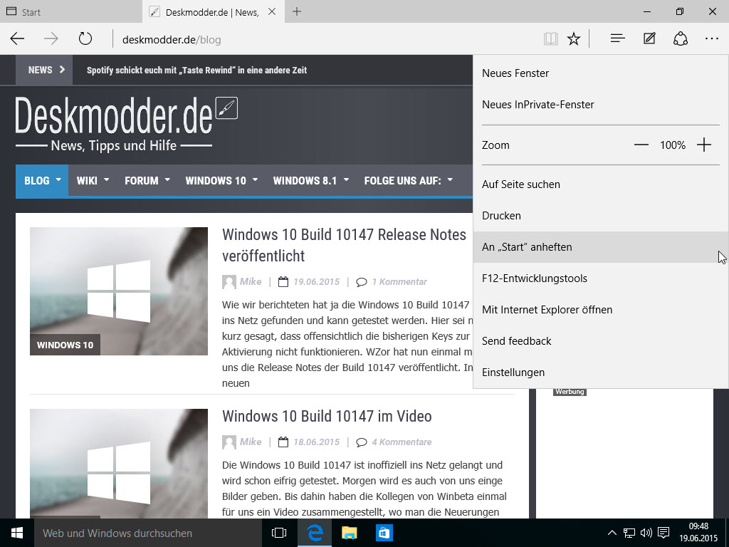The width and height of the screenshot is (729, 547).
Task: Click the taskbar clock showing 09:48
Action: click(x=698, y=533)
